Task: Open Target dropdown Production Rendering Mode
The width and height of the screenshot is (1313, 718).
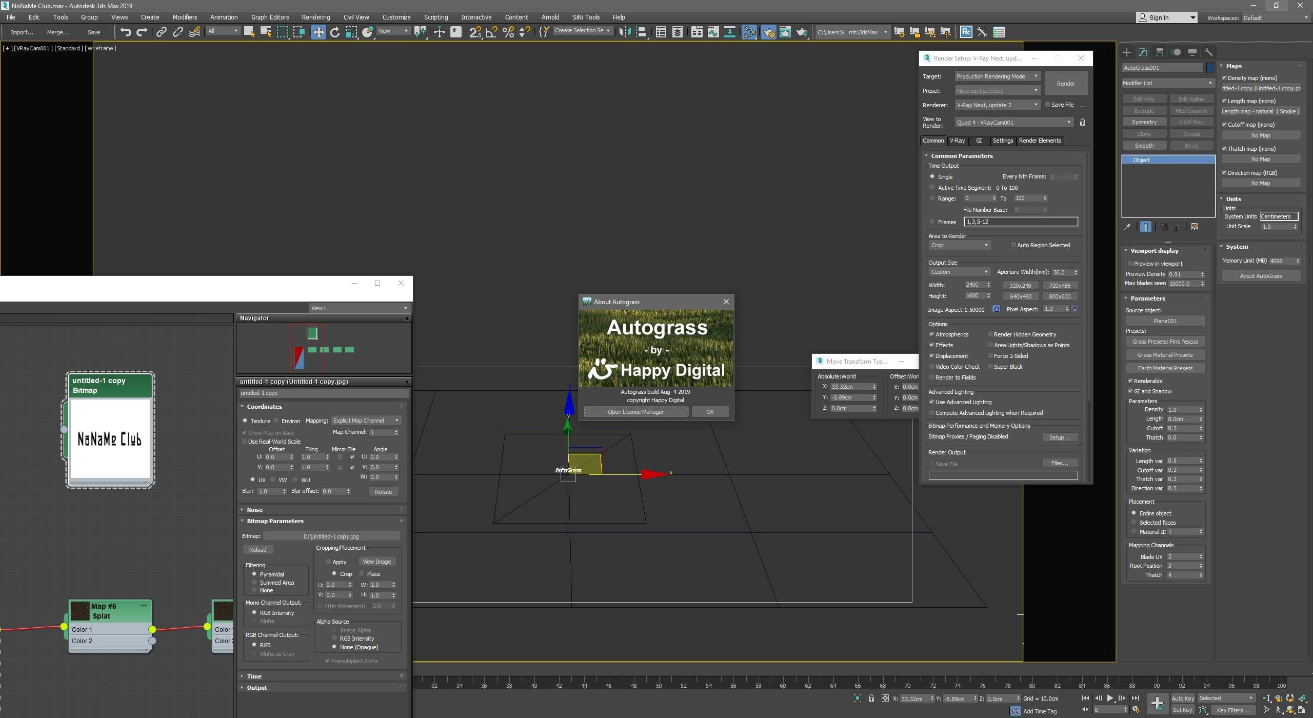Action: (997, 76)
